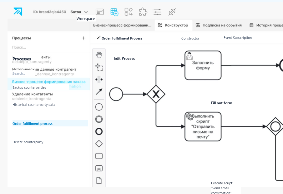Open the process shapes icon in top bar

[129, 12]
